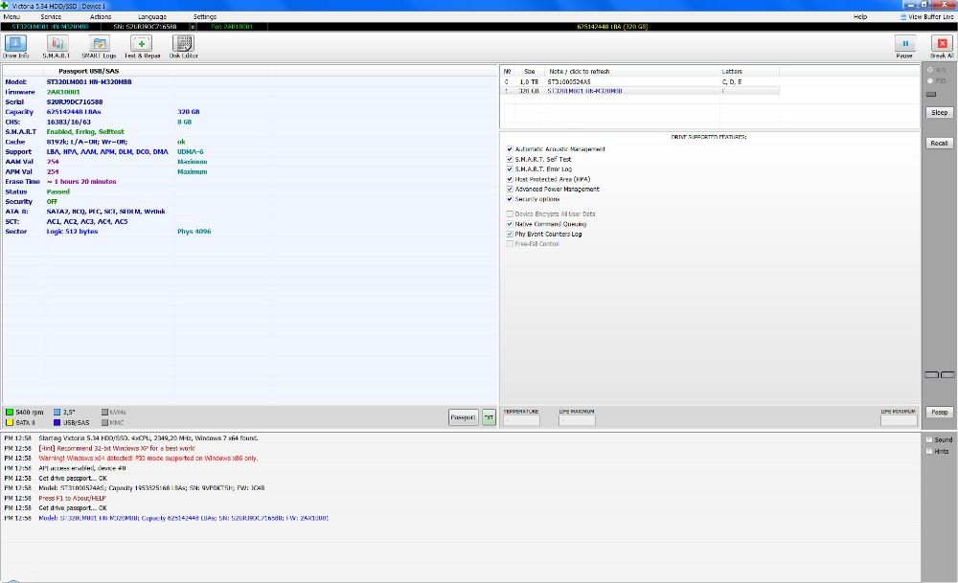Open the Actions menu
Screen dimensions: 958x583
101,17
